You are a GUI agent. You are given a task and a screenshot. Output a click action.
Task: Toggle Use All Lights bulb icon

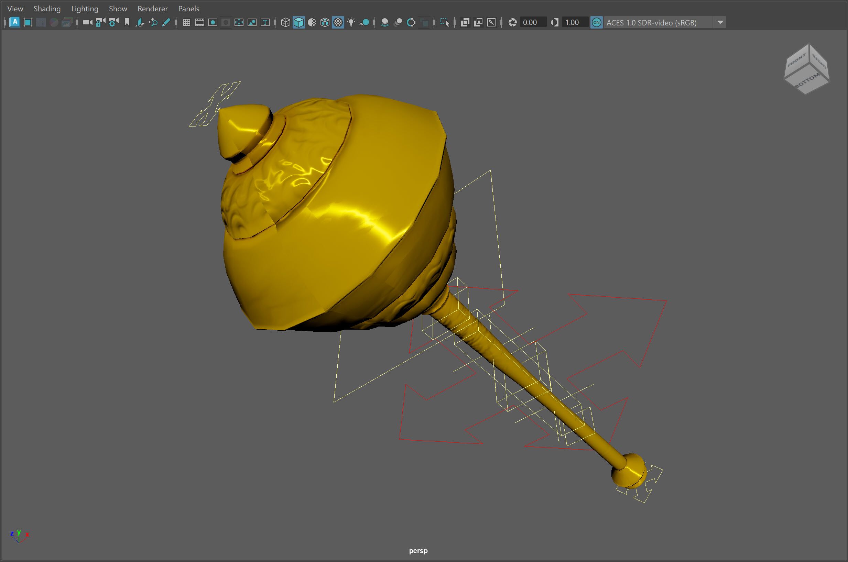(x=351, y=23)
